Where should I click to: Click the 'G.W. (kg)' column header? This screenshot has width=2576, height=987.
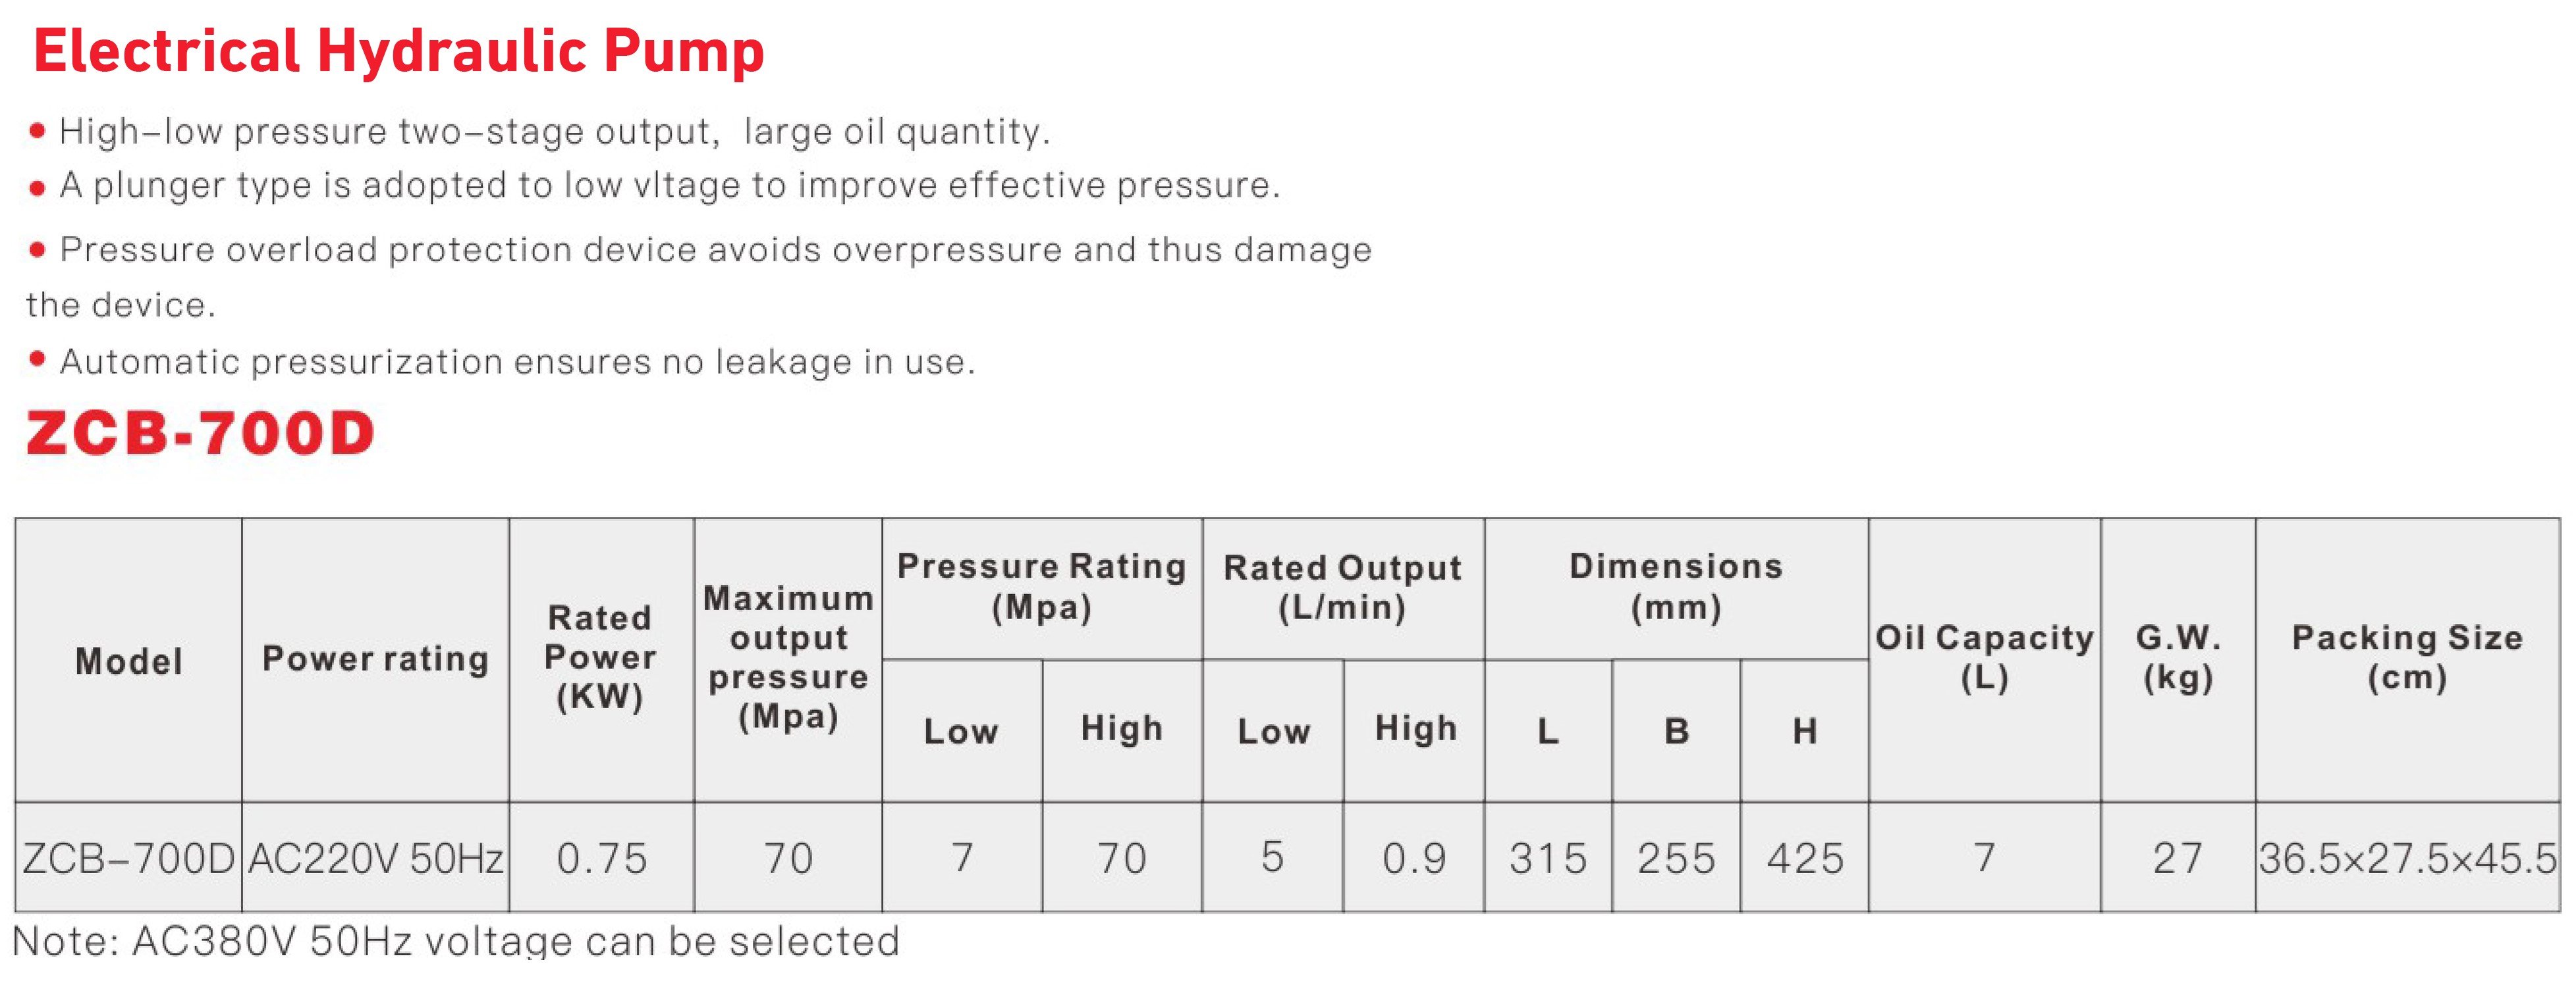click(2178, 657)
